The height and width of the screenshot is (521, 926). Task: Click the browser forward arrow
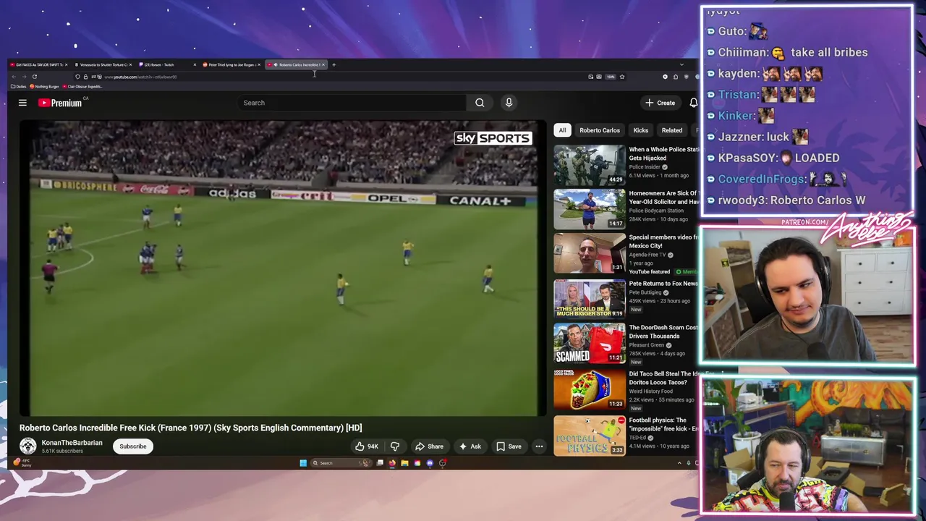click(x=23, y=77)
